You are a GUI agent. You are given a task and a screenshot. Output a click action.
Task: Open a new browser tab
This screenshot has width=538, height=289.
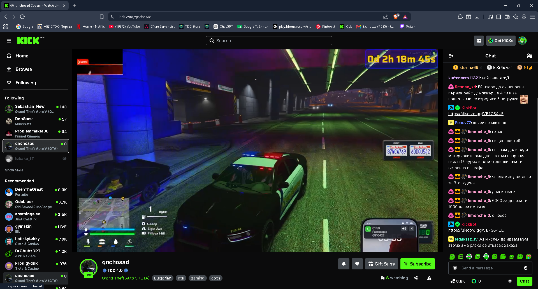point(75,6)
